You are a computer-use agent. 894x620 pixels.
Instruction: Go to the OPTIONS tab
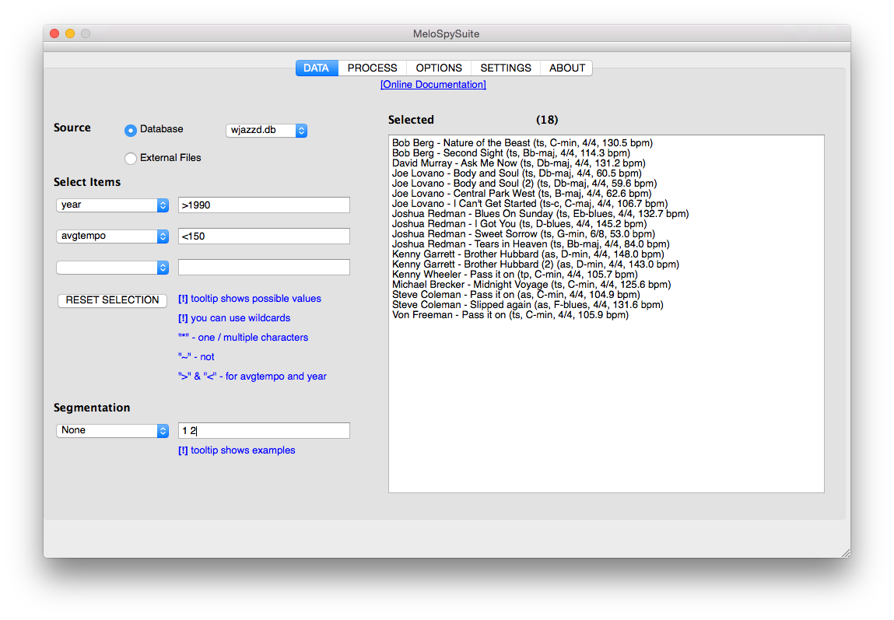tap(439, 68)
